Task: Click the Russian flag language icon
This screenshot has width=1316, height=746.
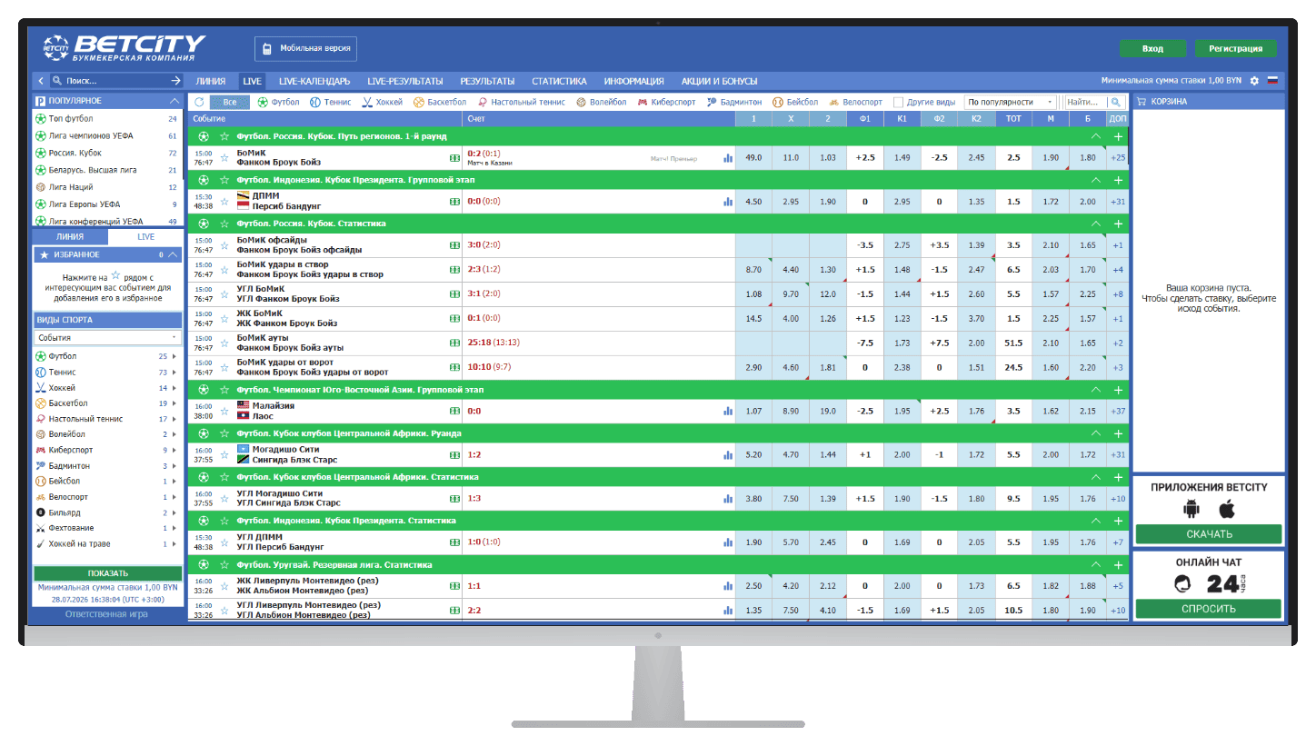Action: [x=1272, y=81]
